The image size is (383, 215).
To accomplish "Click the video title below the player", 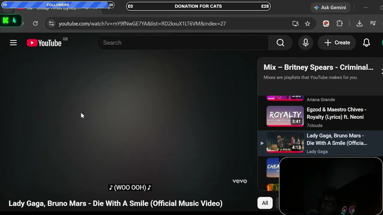I will click(115, 203).
